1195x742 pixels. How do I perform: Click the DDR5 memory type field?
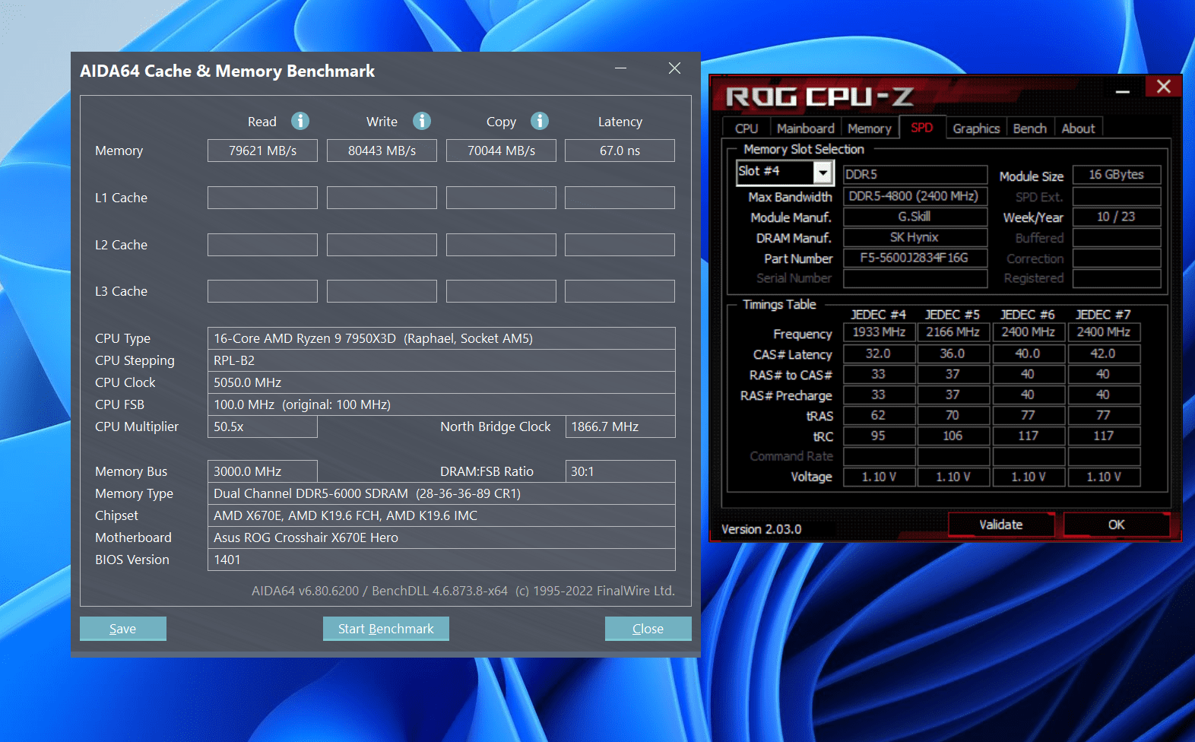[x=915, y=174]
